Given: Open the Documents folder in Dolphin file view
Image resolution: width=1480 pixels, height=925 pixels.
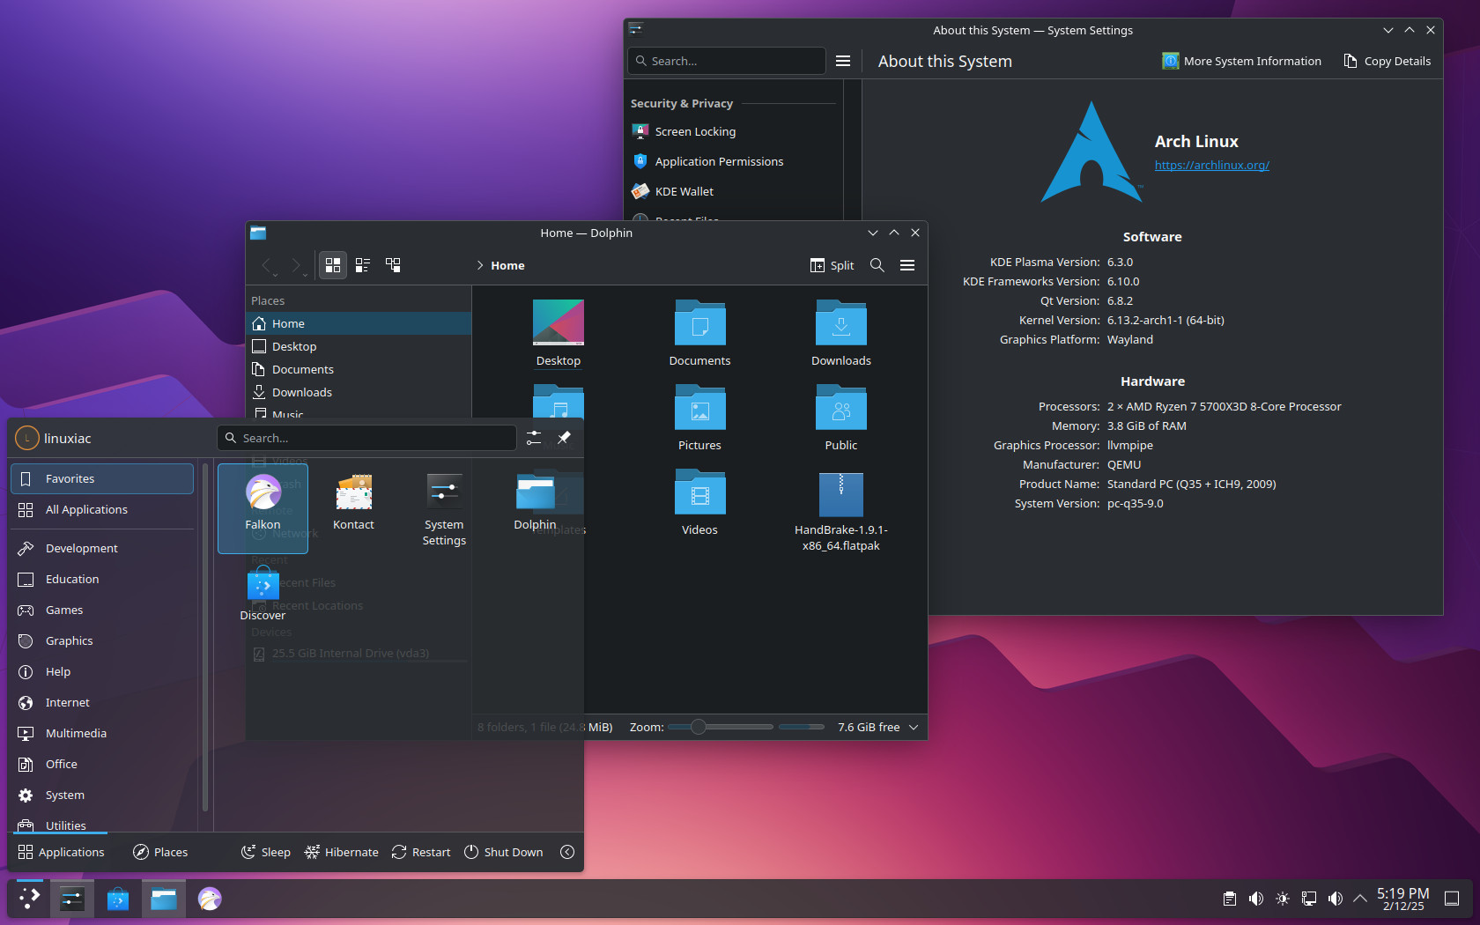Looking at the screenshot, I should click(699, 333).
